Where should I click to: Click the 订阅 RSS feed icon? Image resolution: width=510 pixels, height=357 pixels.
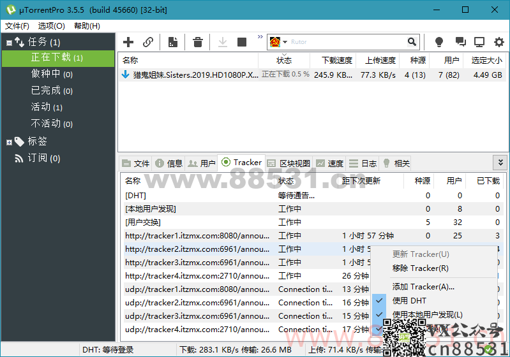pos(19,159)
